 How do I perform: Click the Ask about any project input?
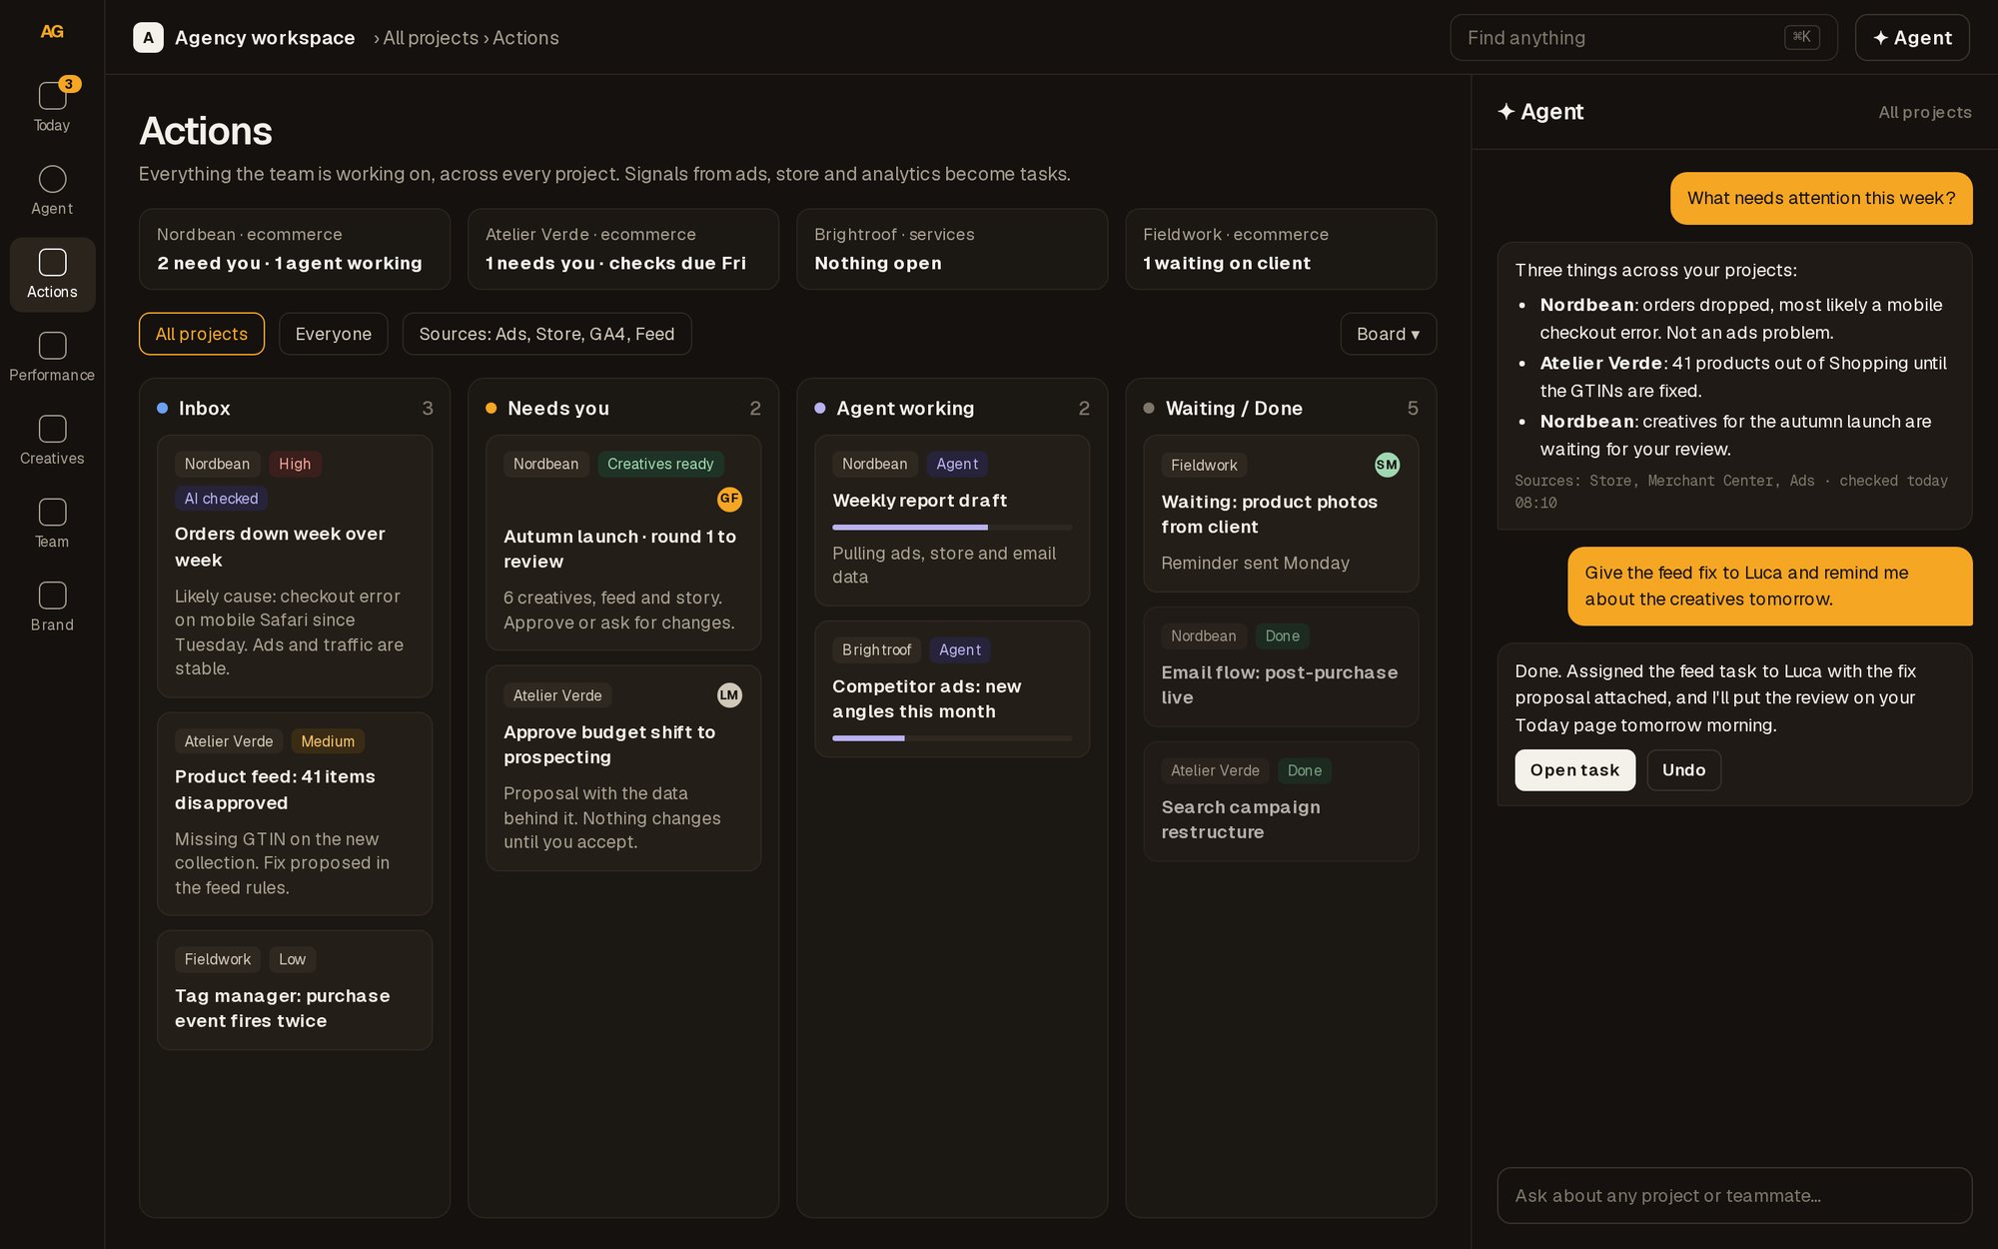click(x=1734, y=1195)
